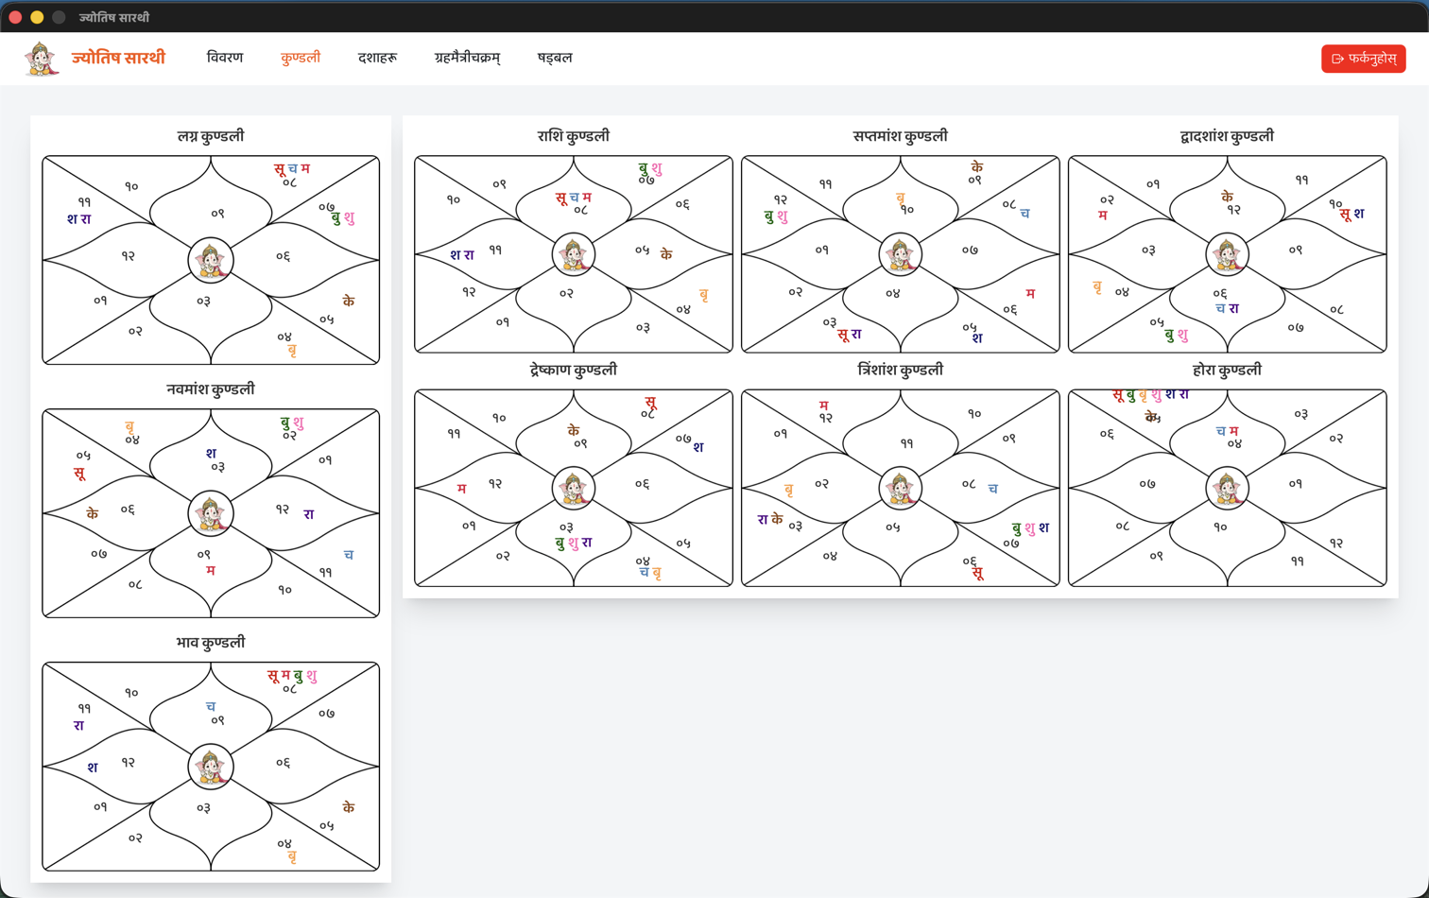The image size is (1429, 898).
Task: Click the सप्तमांश कुण्डली heading
Action: pos(901,136)
